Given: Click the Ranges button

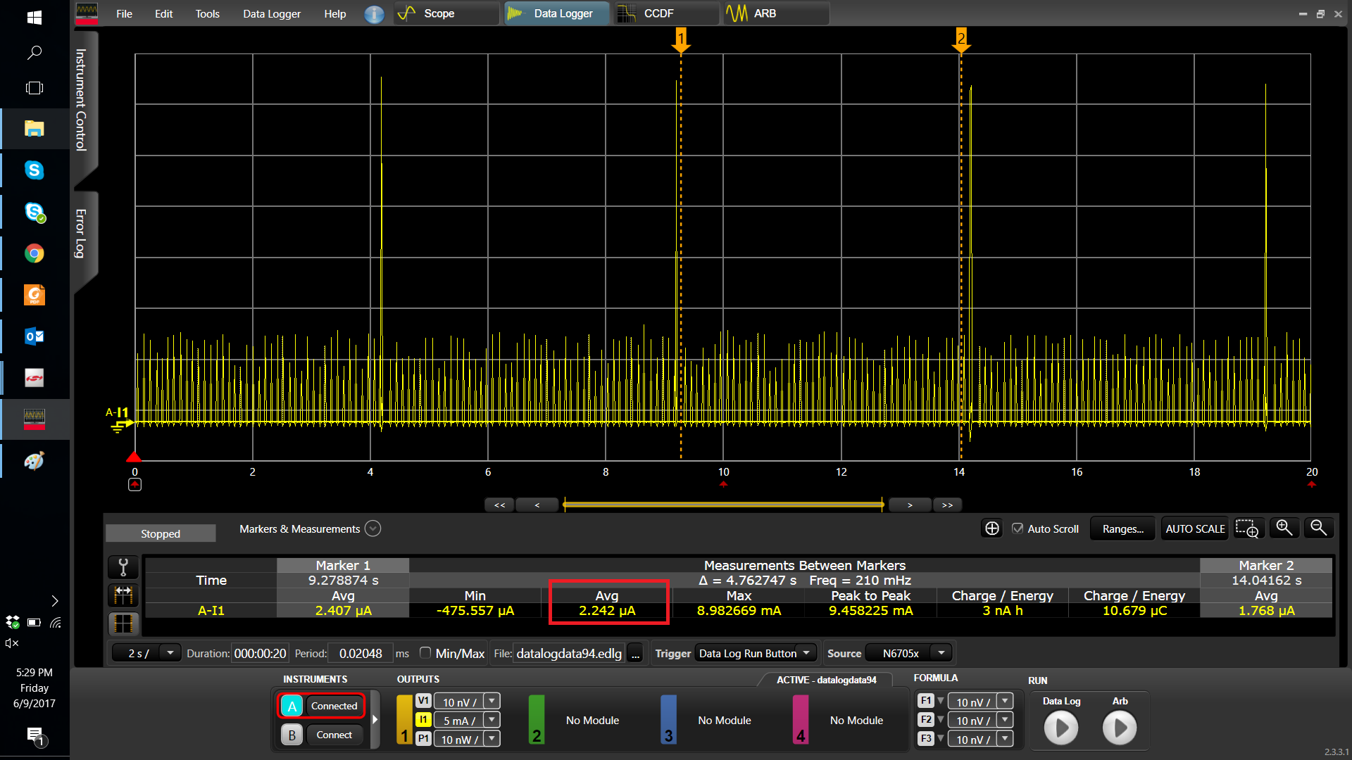Looking at the screenshot, I should point(1122,528).
